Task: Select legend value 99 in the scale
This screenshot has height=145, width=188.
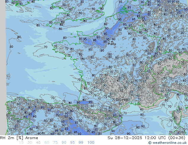Action: point(81,143)
